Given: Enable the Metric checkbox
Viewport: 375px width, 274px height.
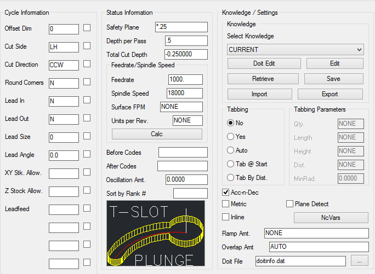Looking at the screenshot, I should (226, 204).
